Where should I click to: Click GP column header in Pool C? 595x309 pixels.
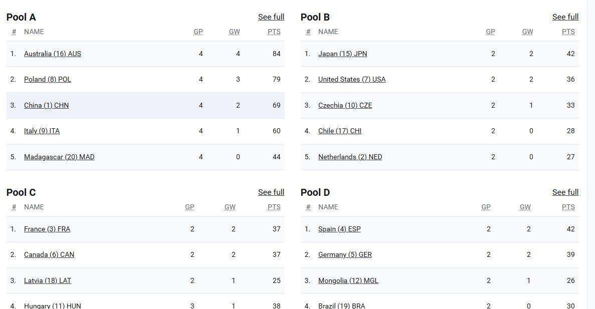pyautogui.click(x=190, y=207)
